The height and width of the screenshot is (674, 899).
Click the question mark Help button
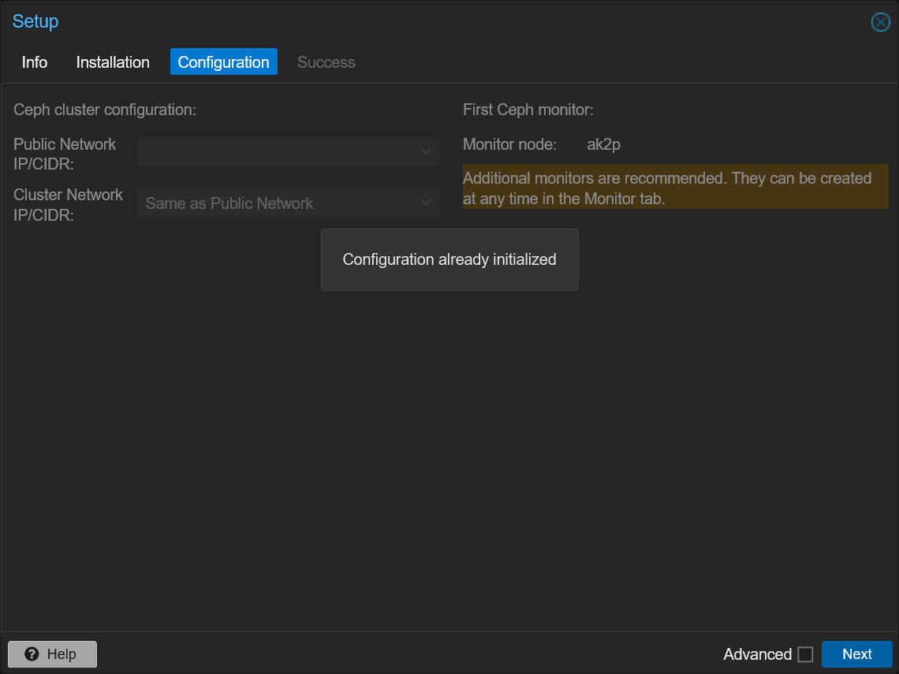(x=52, y=654)
